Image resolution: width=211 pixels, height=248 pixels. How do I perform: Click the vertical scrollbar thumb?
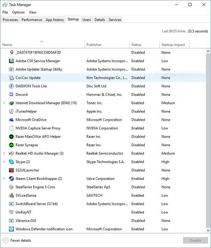(x=208, y=140)
